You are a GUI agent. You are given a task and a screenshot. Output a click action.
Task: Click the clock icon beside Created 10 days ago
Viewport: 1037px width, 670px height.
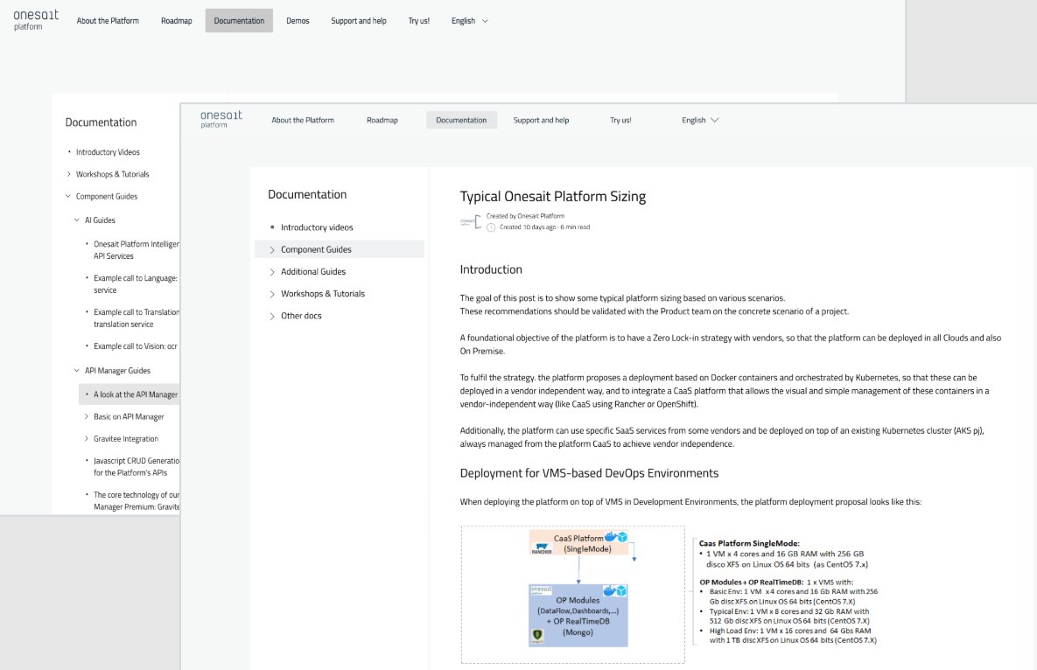point(491,227)
